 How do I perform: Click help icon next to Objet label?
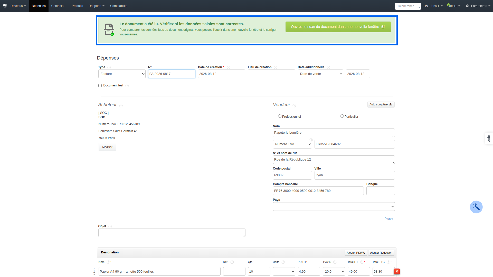(x=110, y=226)
